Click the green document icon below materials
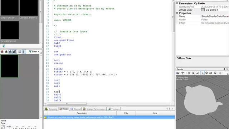Viewport: 229px width, 129px height. pyautogui.click(x=4, y=46)
